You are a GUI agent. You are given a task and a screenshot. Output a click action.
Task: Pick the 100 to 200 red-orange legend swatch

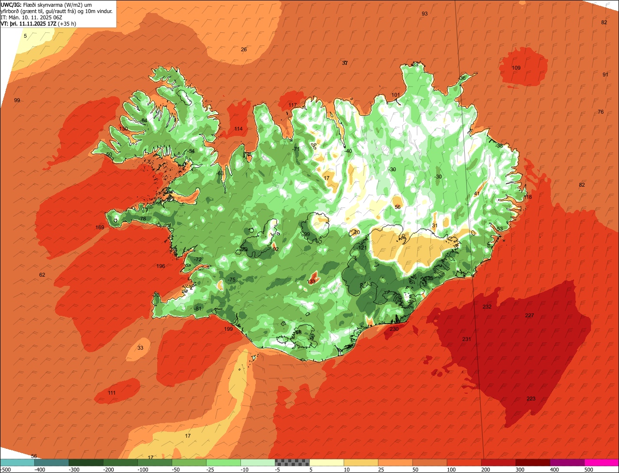pos(464,462)
